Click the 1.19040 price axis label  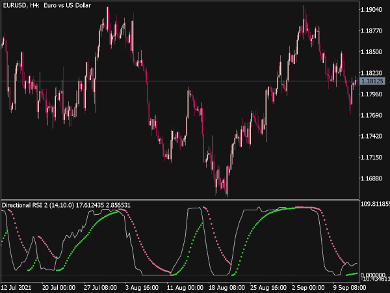[x=371, y=10]
